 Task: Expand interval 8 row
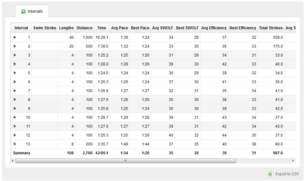(15, 99)
